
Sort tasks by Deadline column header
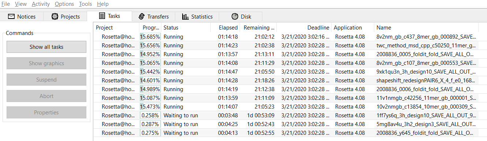tap(304, 28)
